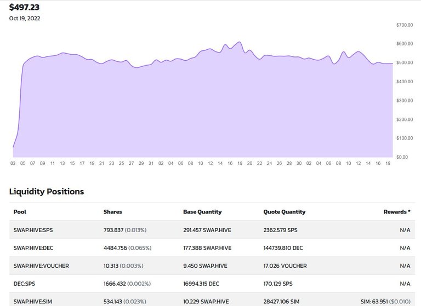Click the $300.00 y-axis label
The height and width of the screenshot is (306, 421).
(405, 101)
